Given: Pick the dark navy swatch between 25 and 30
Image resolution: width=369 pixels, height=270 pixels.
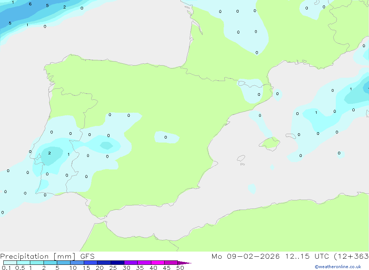Looking at the screenshot, I should coord(117,263).
